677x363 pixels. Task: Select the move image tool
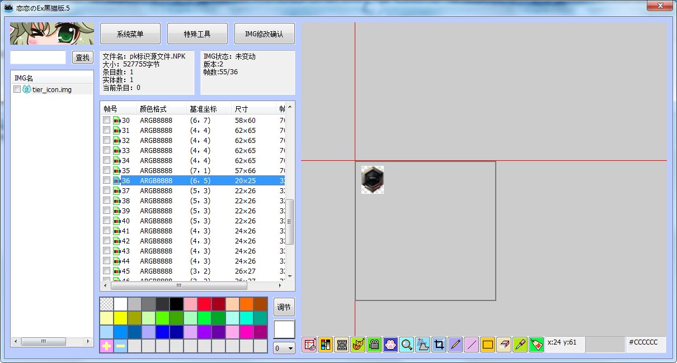coord(423,345)
